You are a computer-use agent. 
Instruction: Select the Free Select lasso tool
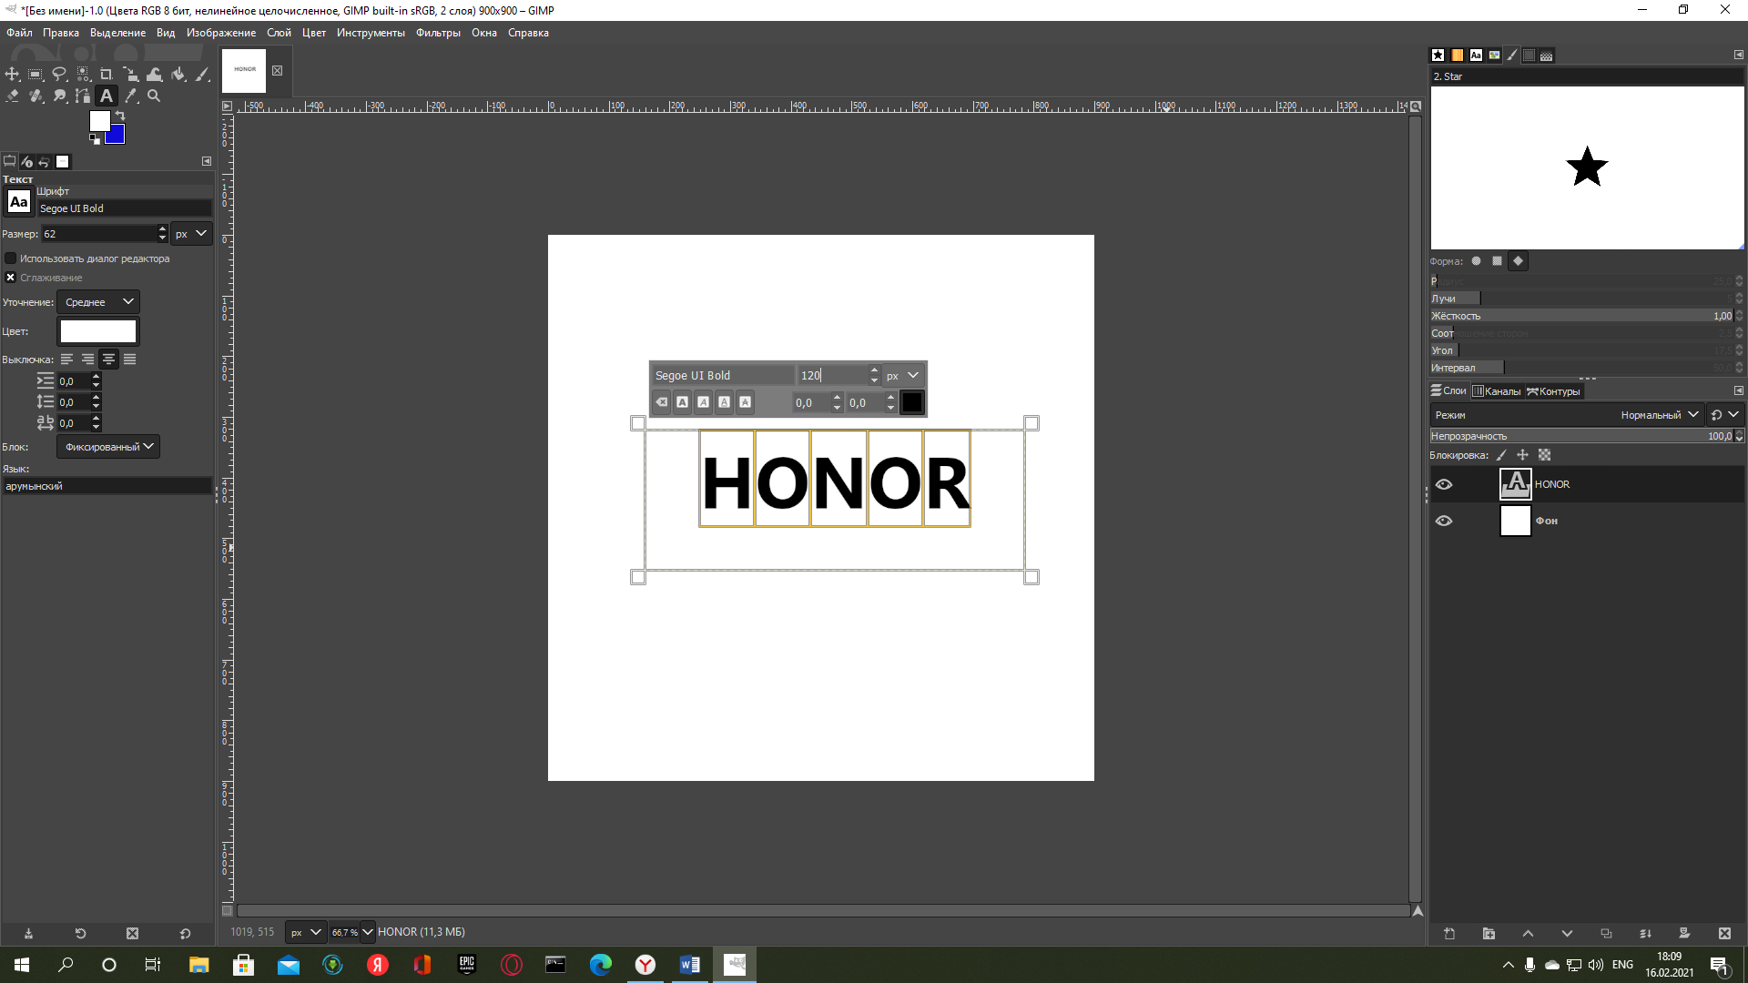[x=59, y=74]
